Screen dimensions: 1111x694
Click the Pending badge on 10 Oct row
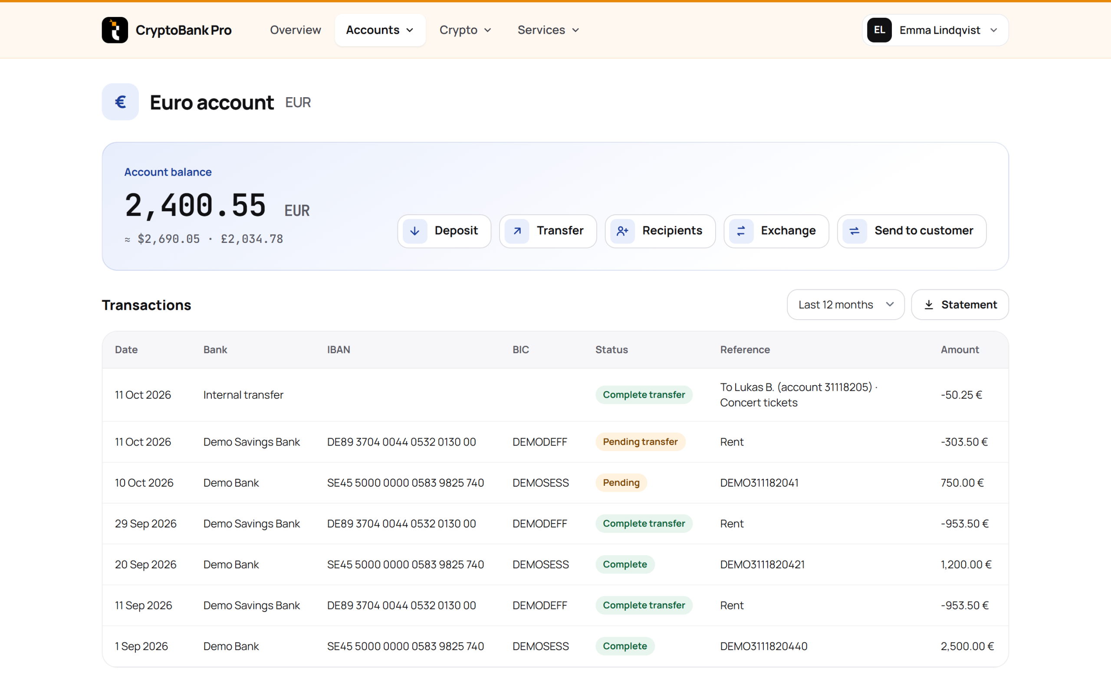point(621,483)
